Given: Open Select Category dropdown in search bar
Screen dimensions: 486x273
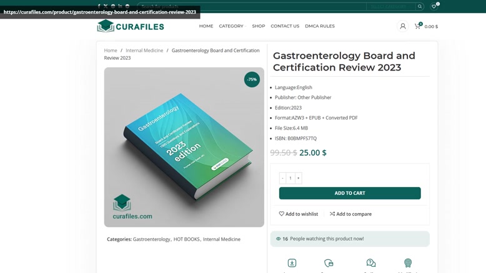Looking at the screenshot, I should (391, 6).
